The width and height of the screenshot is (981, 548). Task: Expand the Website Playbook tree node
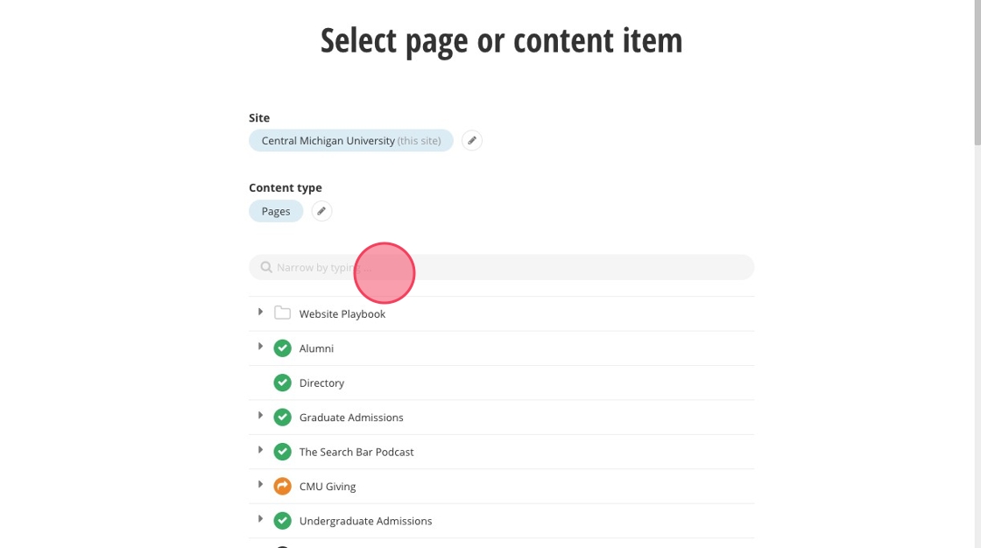point(260,313)
